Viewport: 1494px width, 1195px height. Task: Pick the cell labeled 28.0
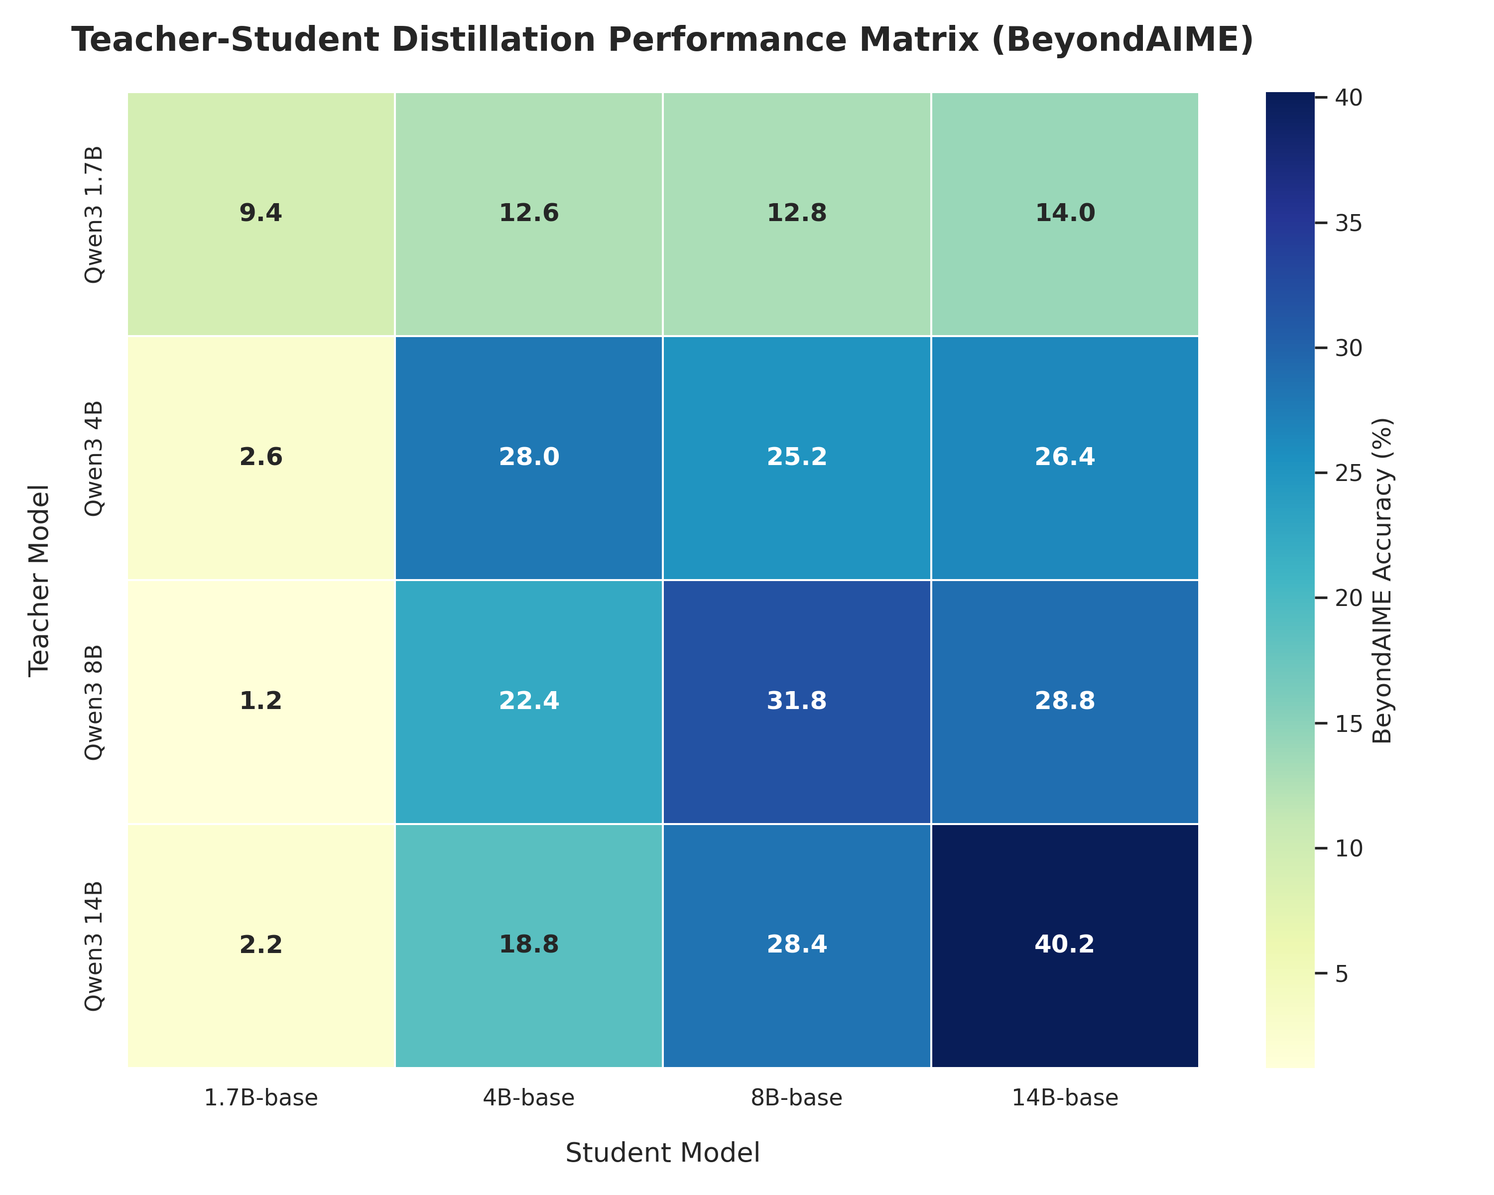click(x=529, y=458)
